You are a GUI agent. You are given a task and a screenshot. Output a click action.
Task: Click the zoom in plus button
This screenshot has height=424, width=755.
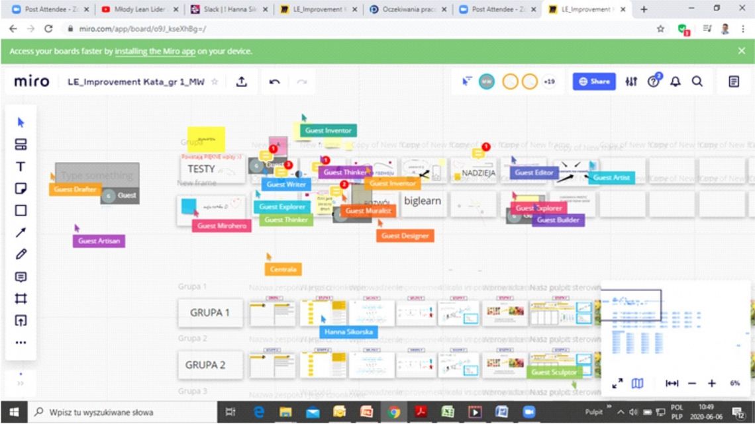point(712,384)
